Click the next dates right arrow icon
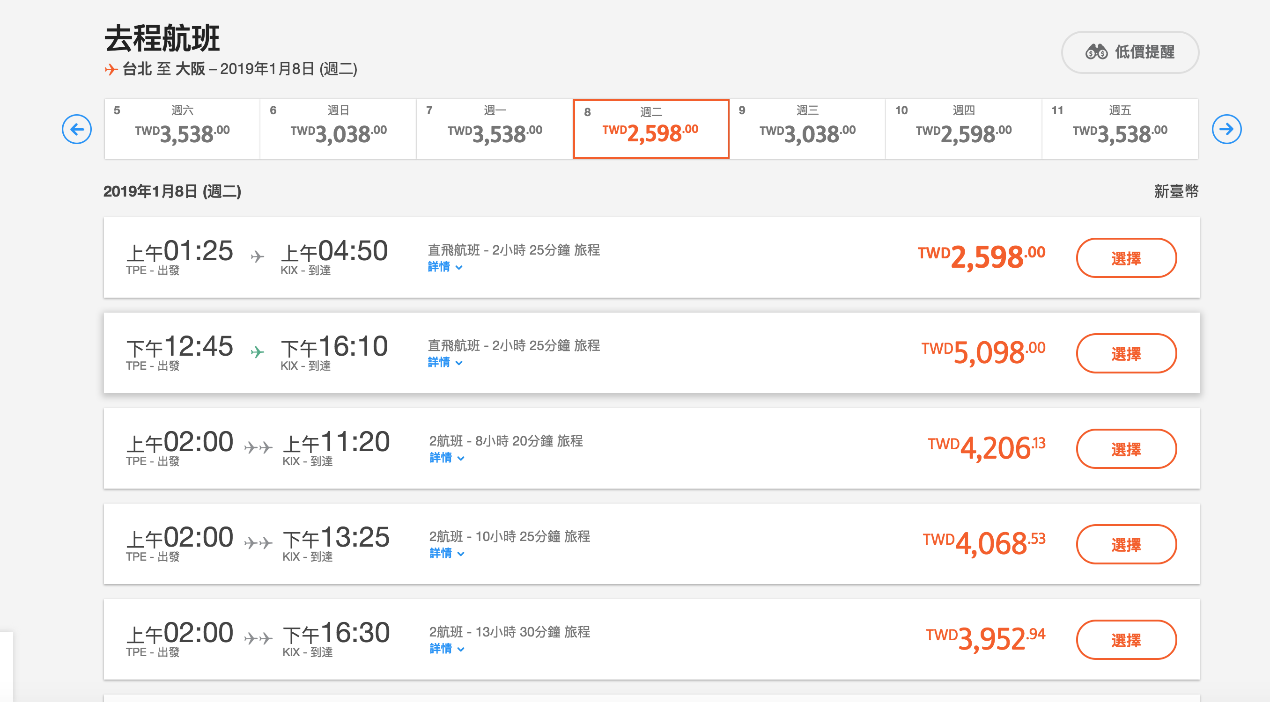 (1226, 130)
